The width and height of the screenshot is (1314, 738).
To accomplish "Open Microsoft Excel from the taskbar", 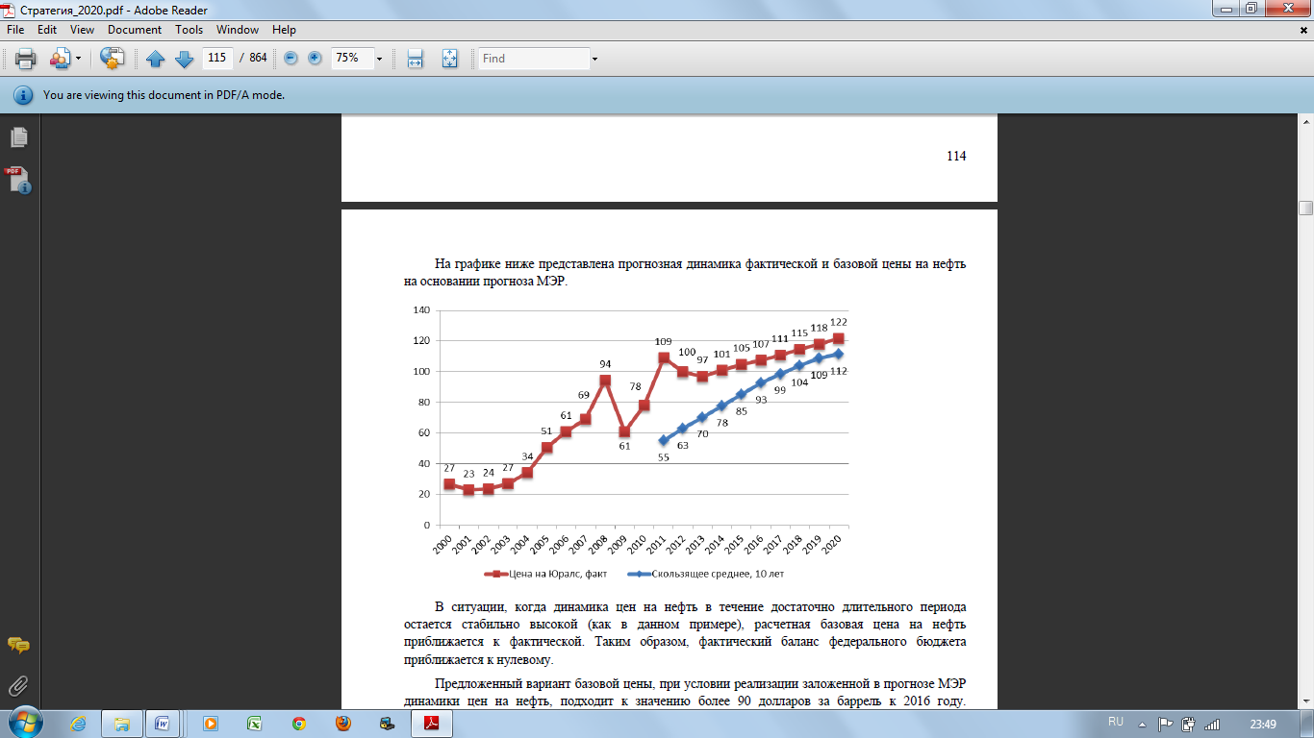I will tap(255, 724).
